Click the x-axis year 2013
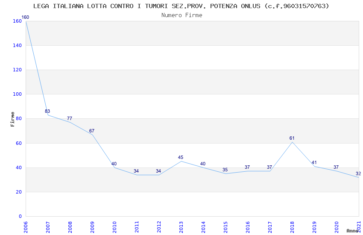The height and width of the screenshot is (235, 363). [181, 227]
